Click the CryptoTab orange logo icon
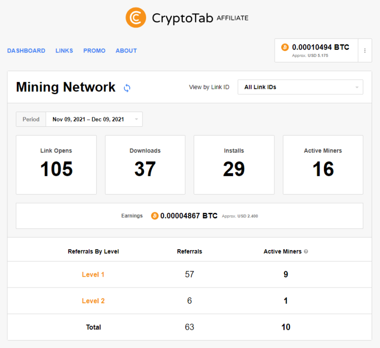 136,18
